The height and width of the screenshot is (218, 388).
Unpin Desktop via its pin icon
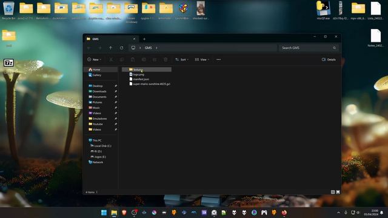pos(116,86)
